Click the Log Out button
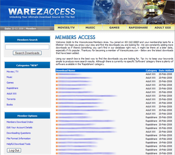The width and height of the screenshot is (175, 155). (14, 150)
